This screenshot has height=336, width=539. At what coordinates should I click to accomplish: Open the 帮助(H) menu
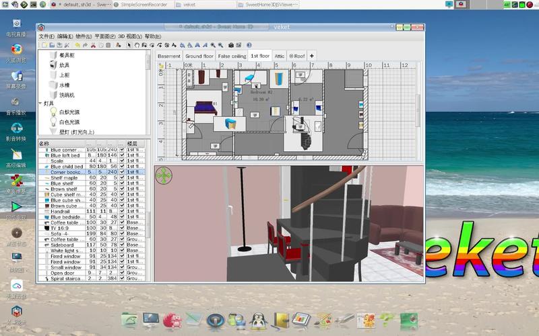coord(153,36)
